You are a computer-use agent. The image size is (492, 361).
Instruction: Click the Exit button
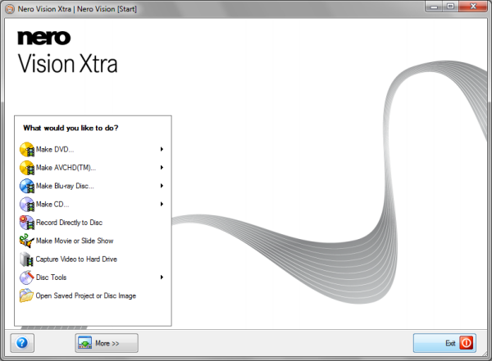point(444,342)
